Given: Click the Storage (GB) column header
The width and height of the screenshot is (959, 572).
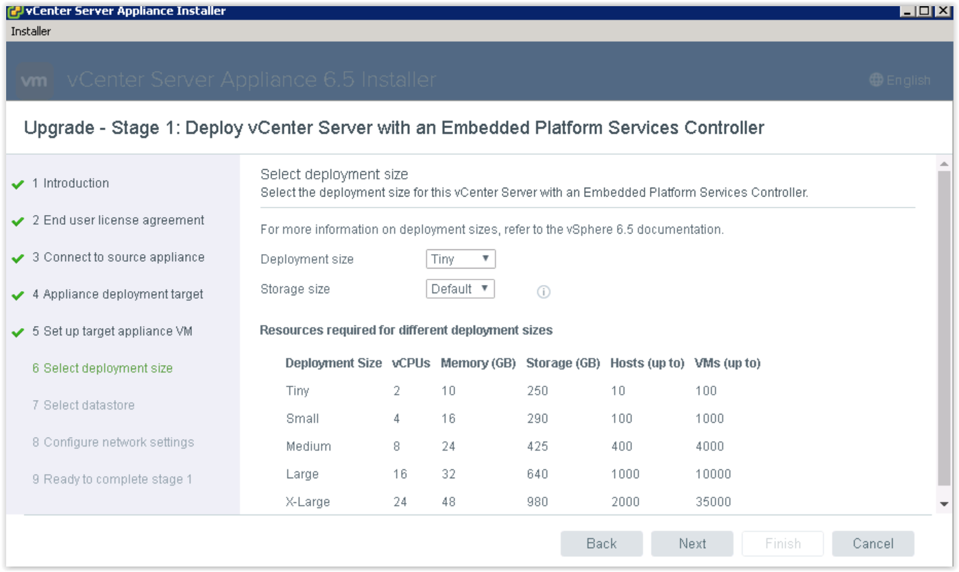Looking at the screenshot, I should point(563,363).
